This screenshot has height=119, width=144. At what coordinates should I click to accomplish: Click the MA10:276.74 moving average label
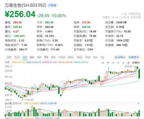point(34,62)
